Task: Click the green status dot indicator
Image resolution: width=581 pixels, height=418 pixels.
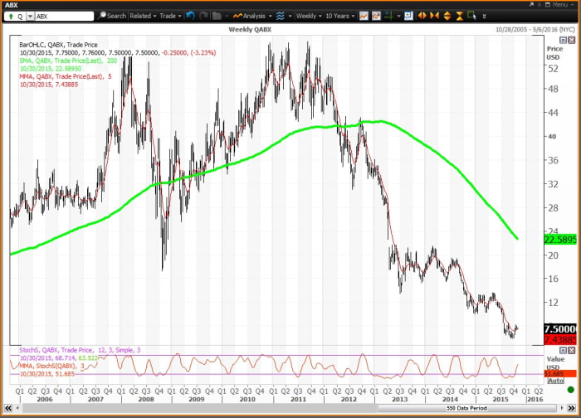Action: point(571,390)
